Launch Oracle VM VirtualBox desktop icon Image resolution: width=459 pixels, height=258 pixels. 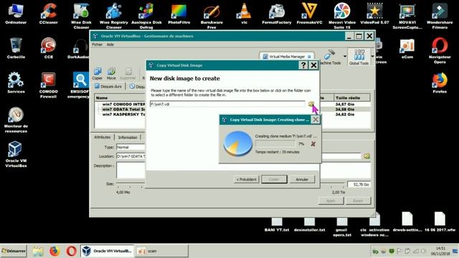coord(16,155)
